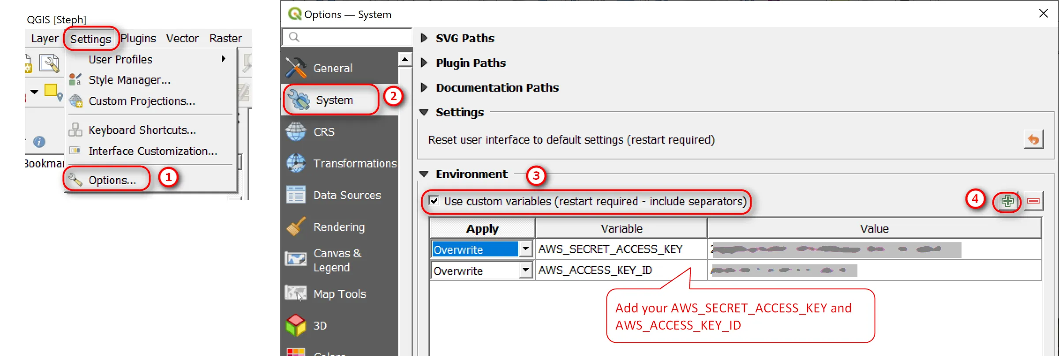The height and width of the screenshot is (356, 1059).
Task: Select the AWS_ACCESS_KEY_ID variable cell
Action: click(621, 271)
